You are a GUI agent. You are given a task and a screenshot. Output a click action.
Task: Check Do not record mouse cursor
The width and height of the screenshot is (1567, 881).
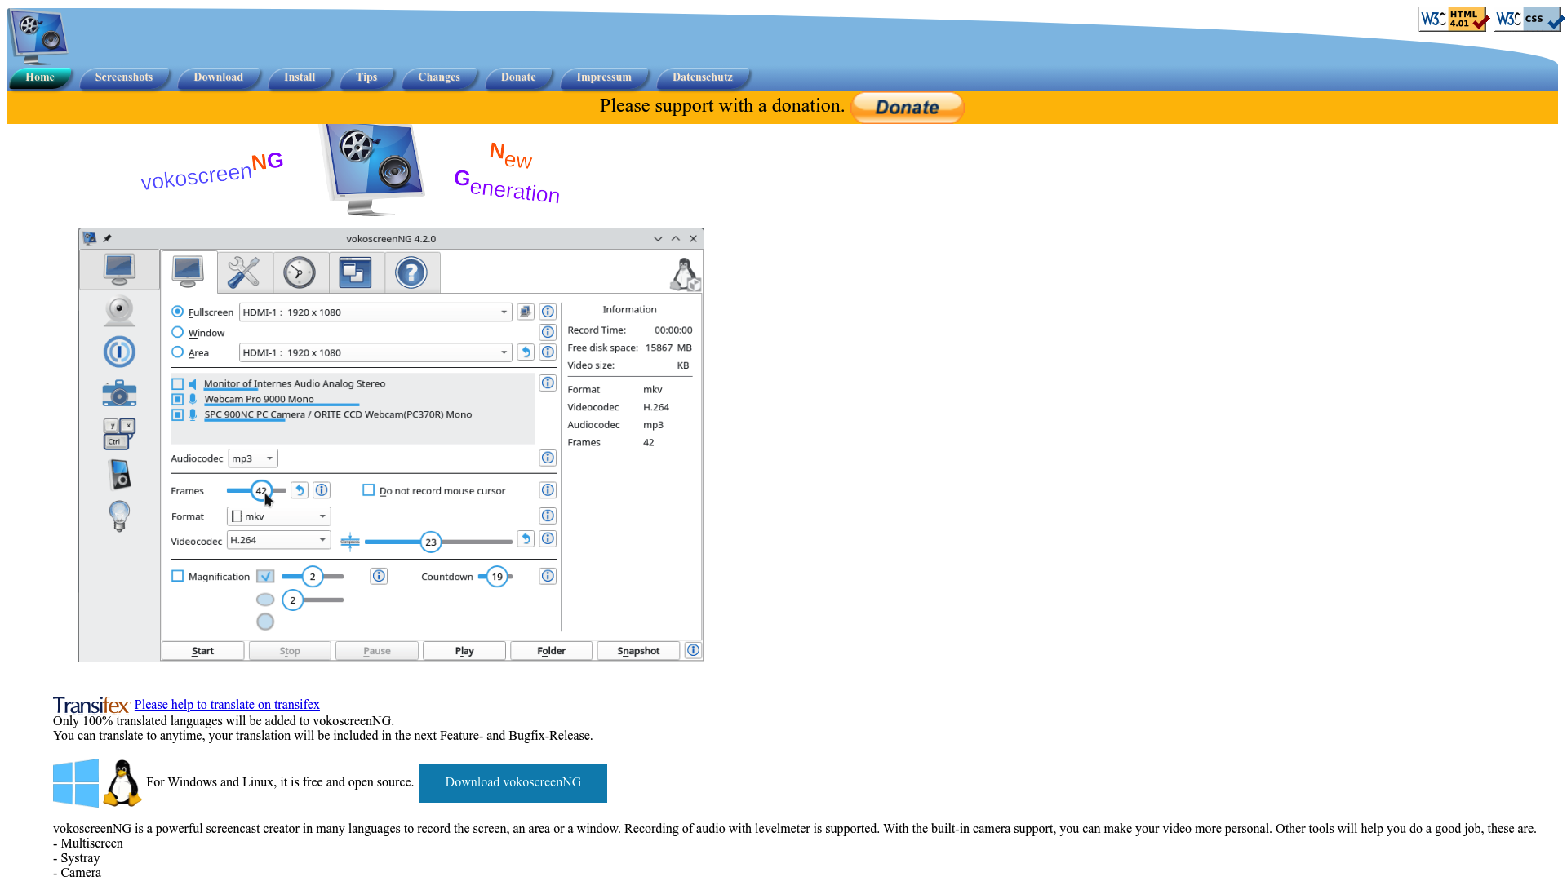click(x=369, y=490)
